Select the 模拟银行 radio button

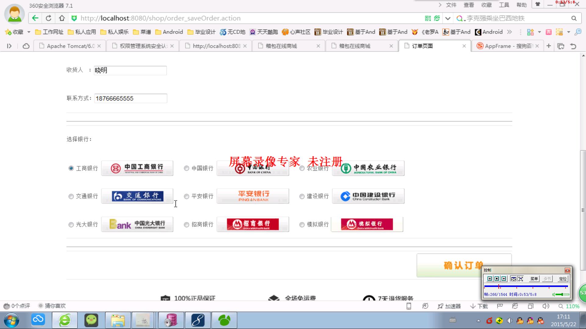302,225
